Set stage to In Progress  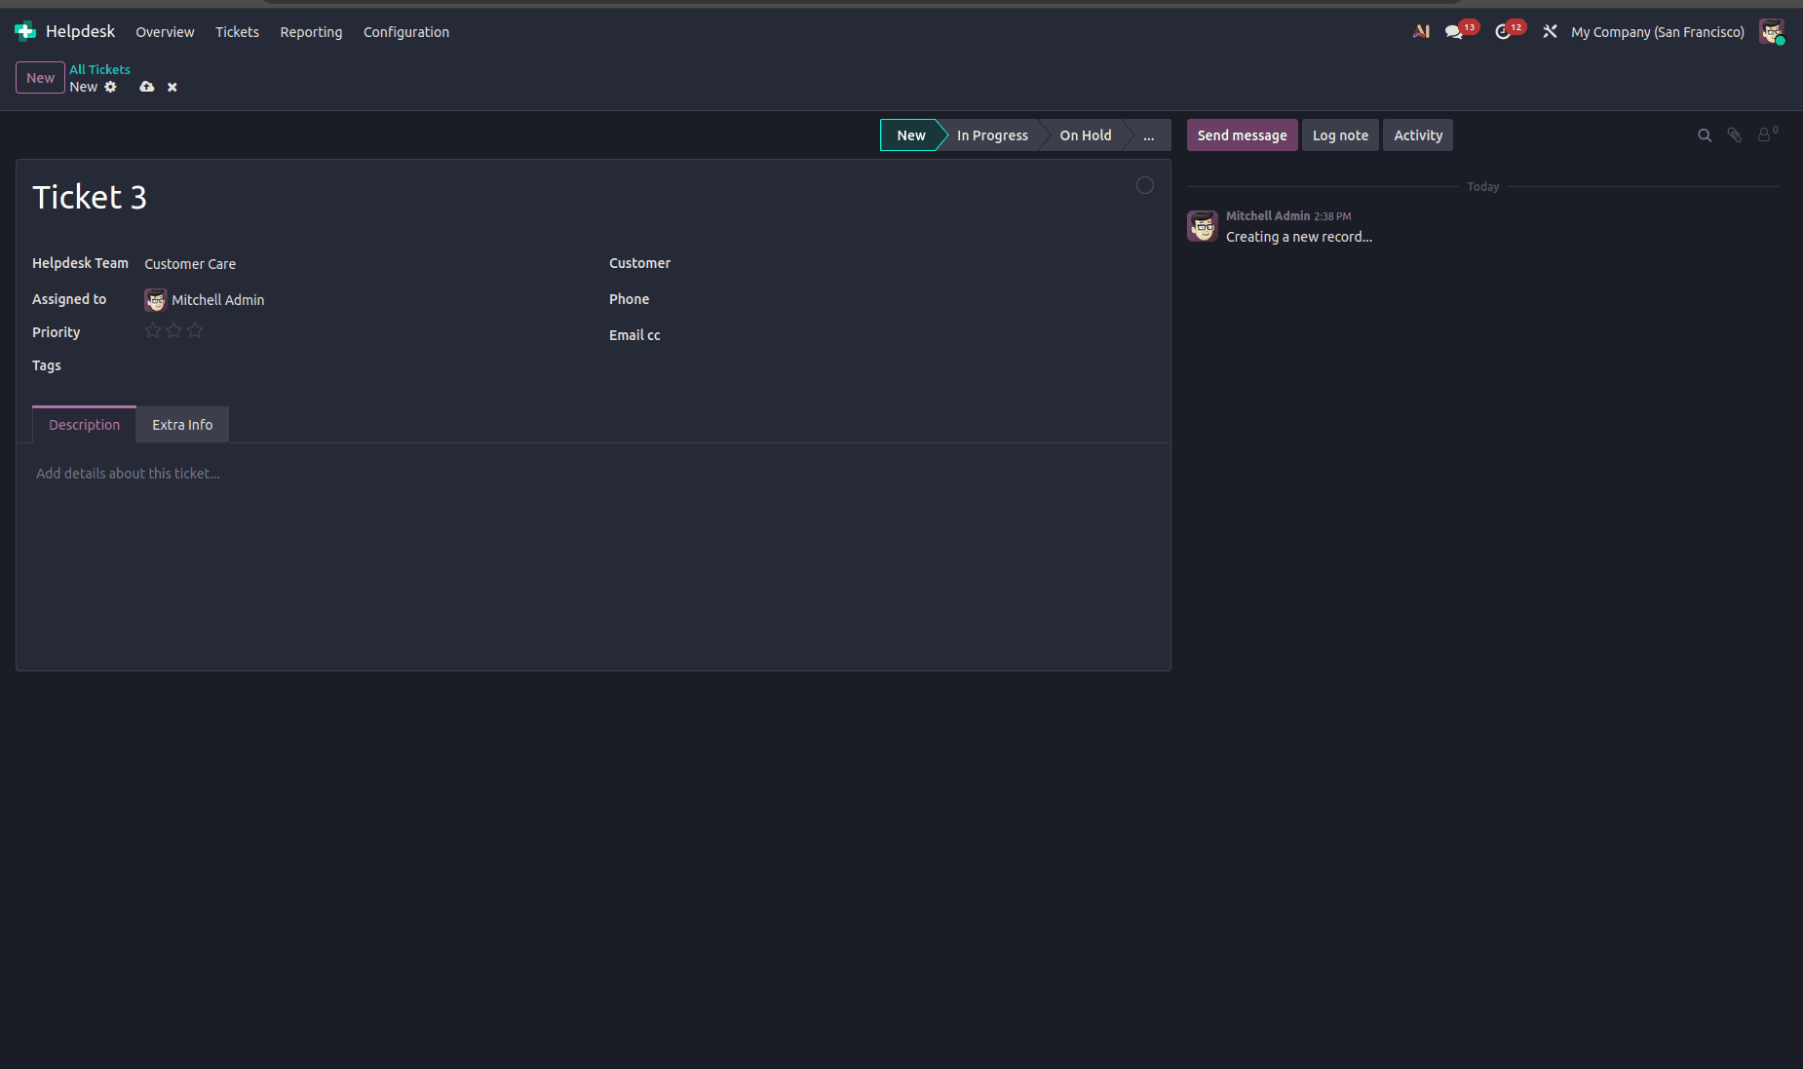point(992,135)
